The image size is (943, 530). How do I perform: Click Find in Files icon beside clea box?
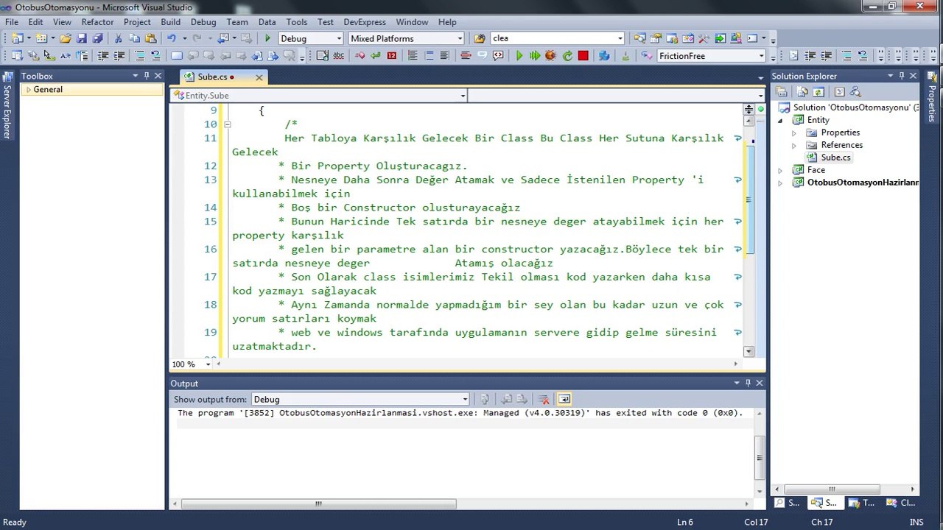[480, 38]
